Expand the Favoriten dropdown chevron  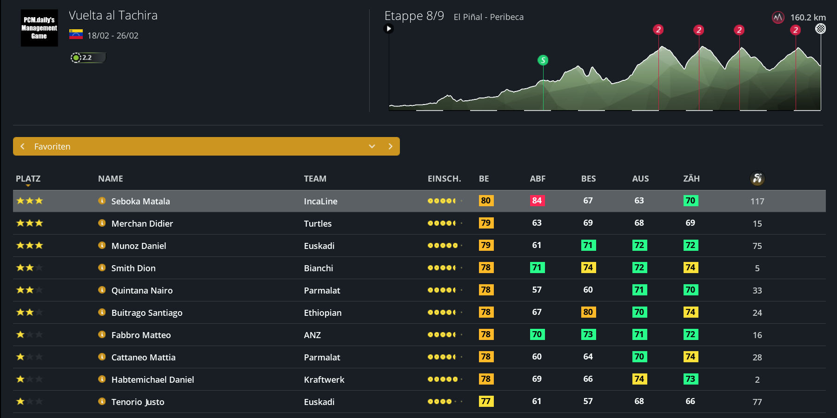[372, 146]
